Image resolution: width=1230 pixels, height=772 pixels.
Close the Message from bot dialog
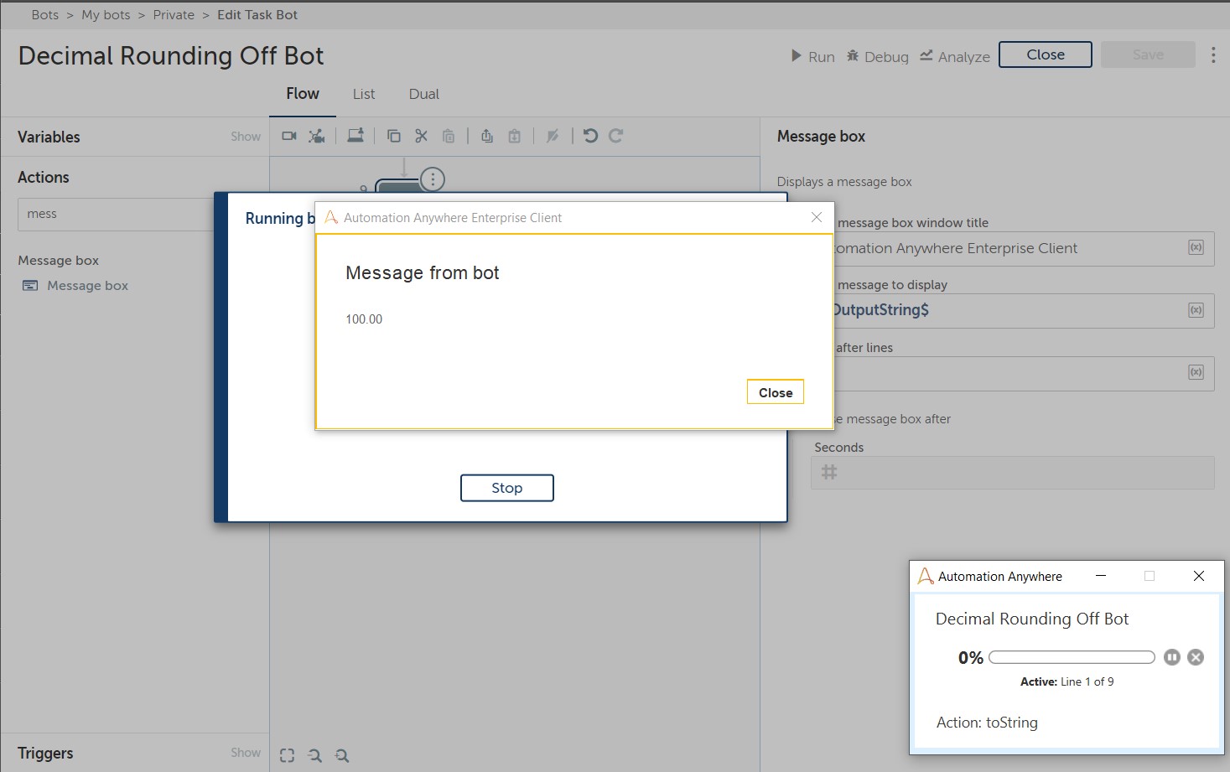(775, 392)
